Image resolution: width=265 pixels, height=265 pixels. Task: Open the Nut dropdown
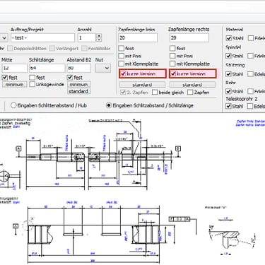(103, 69)
